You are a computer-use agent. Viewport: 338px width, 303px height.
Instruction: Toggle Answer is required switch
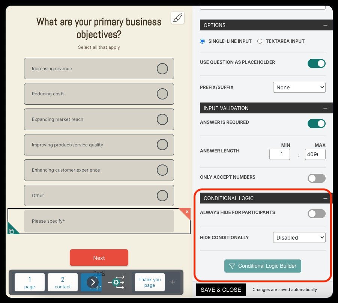(x=317, y=124)
